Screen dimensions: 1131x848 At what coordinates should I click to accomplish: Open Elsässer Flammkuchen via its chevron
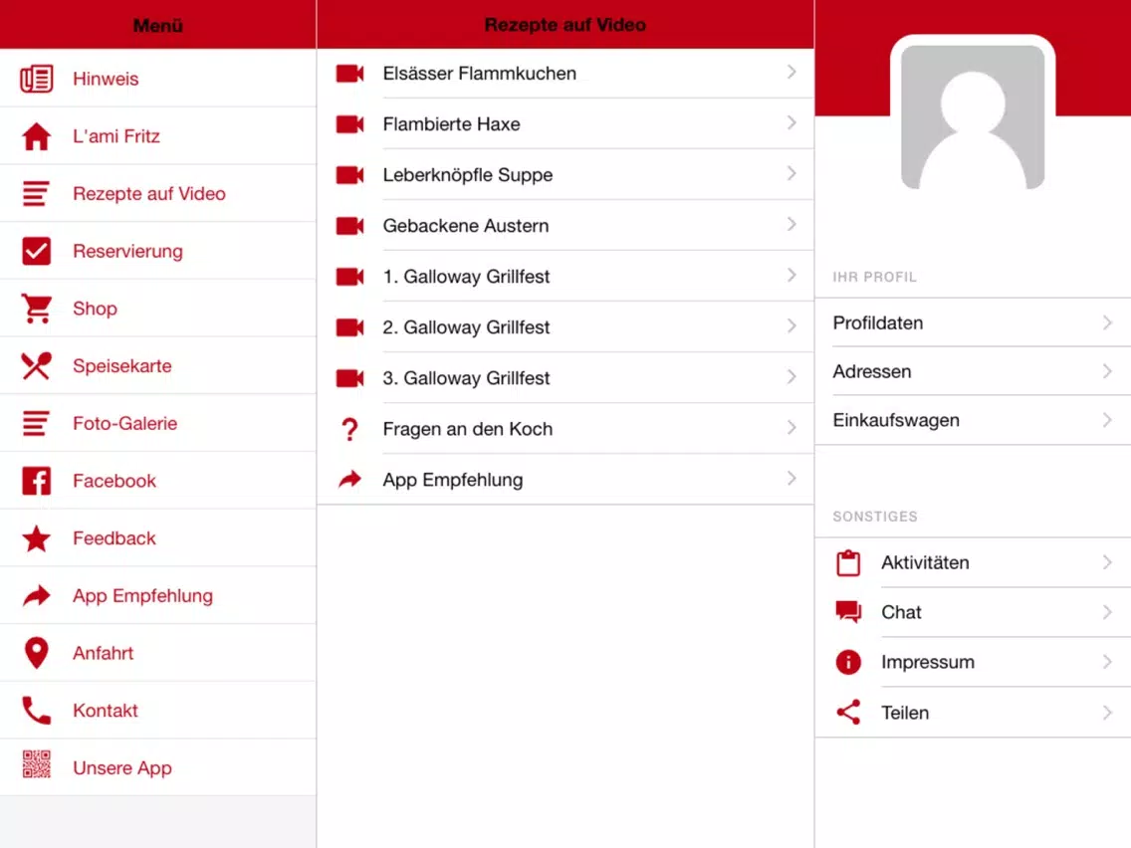pos(792,72)
